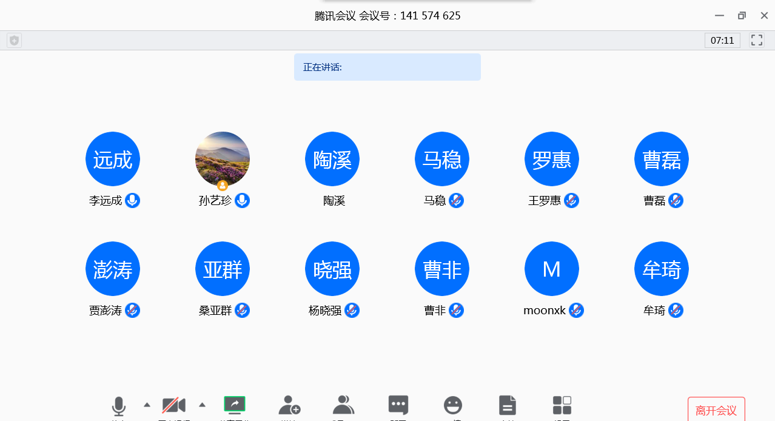Open the invite participant icon
Screen dimensions: 775x421
coord(289,405)
